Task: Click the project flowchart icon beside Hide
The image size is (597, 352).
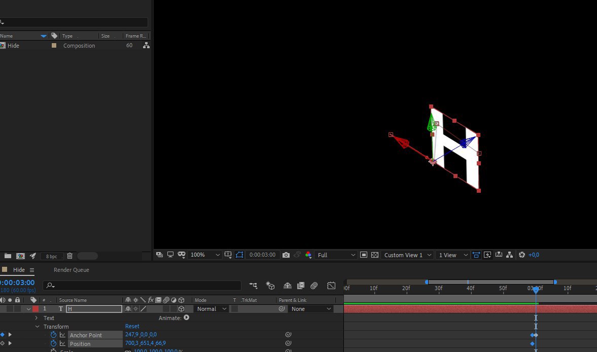Action: (x=146, y=45)
